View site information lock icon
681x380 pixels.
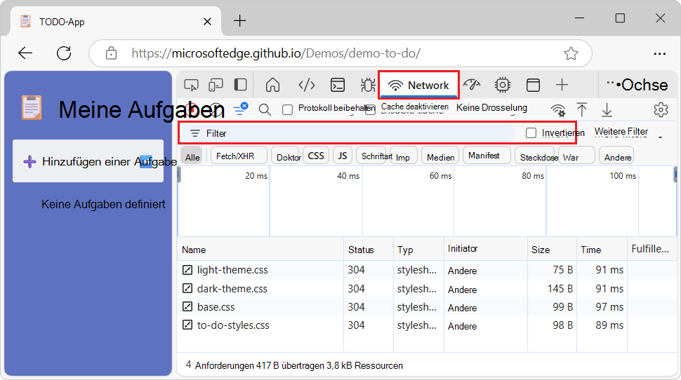pyautogui.click(x=111, y=53)
